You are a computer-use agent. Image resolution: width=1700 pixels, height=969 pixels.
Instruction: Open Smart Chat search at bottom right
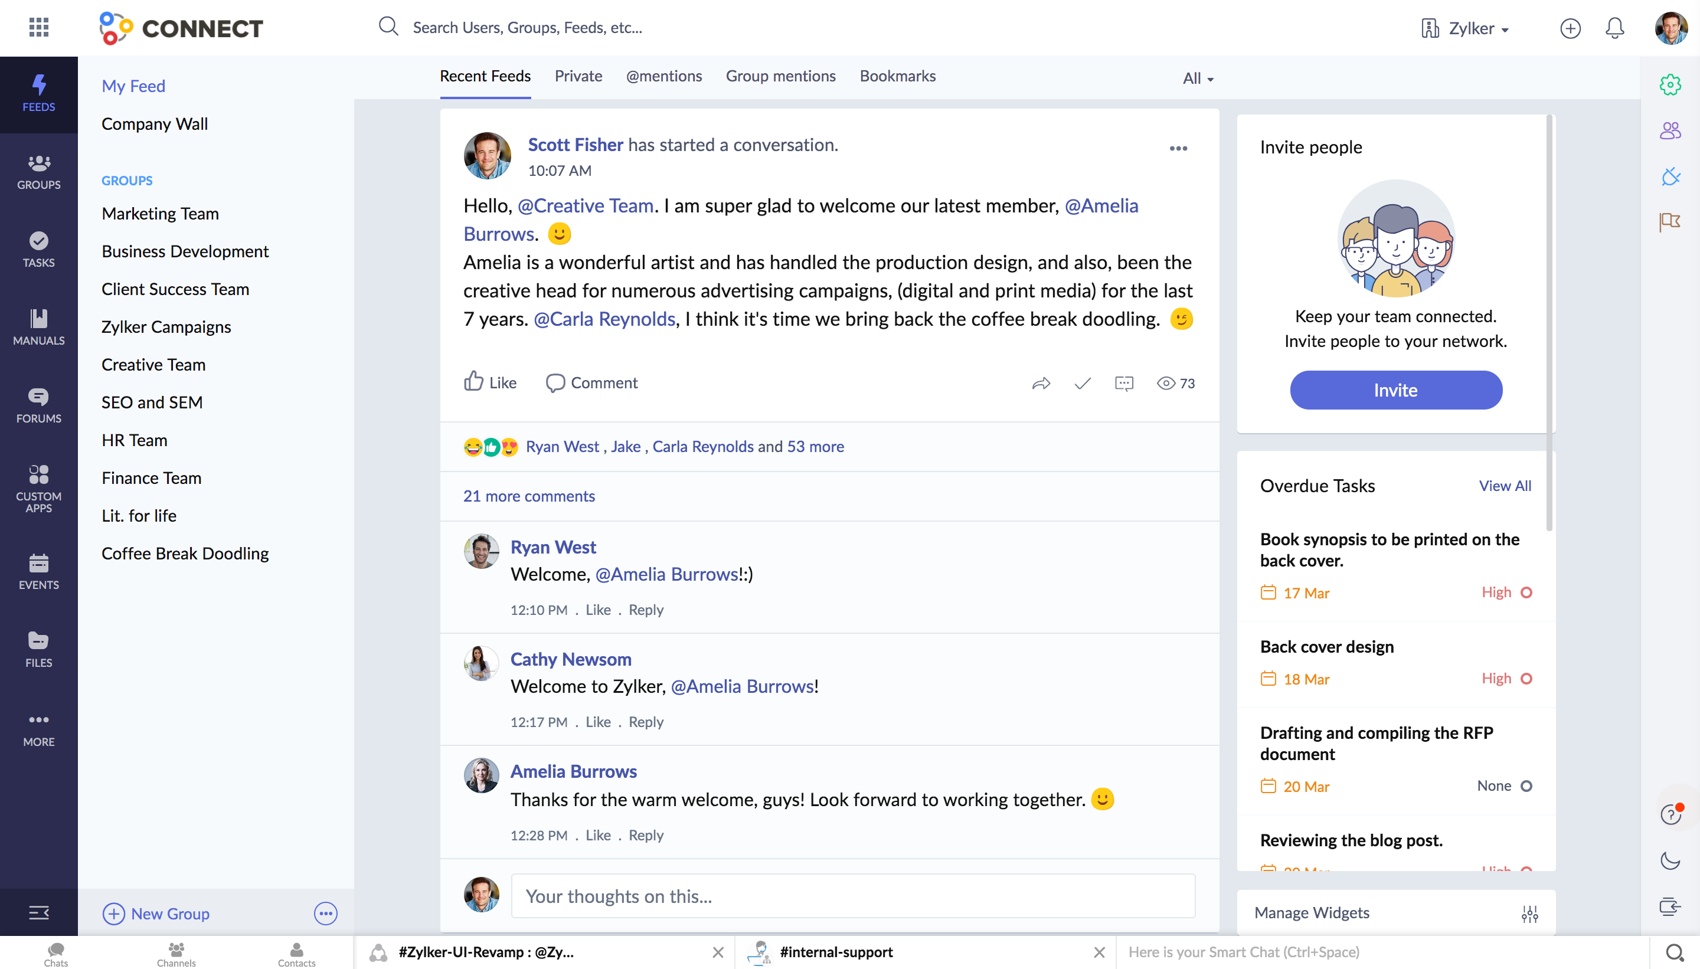(1679, 951)
